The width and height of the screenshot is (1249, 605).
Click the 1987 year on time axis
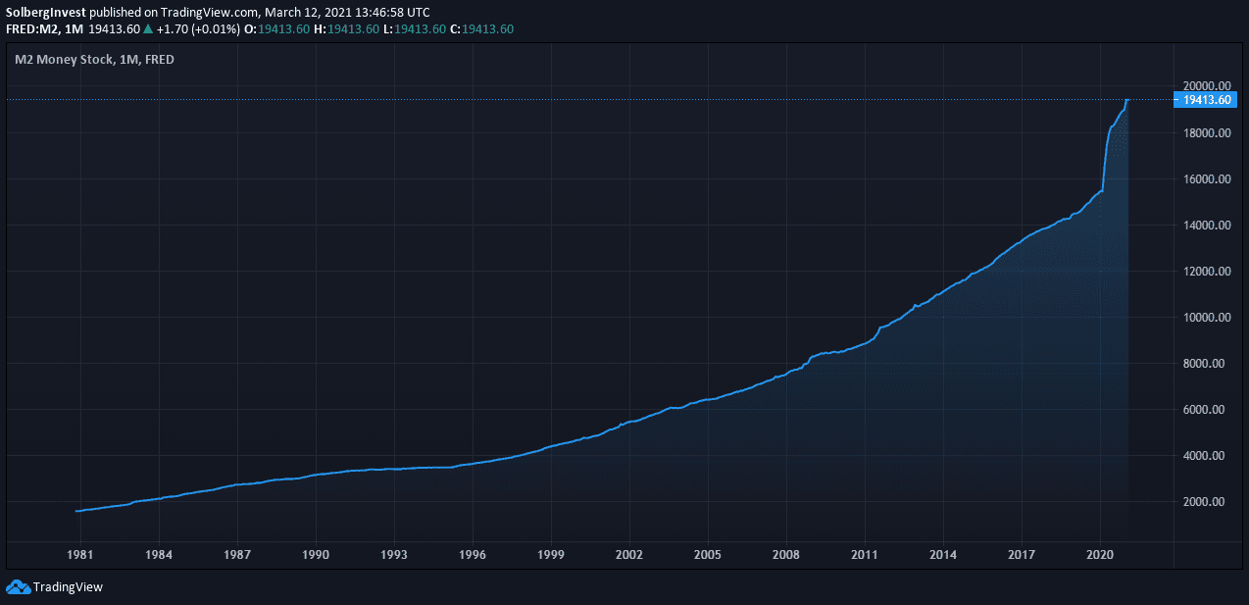pyautogui.click(x=237, y=555)
